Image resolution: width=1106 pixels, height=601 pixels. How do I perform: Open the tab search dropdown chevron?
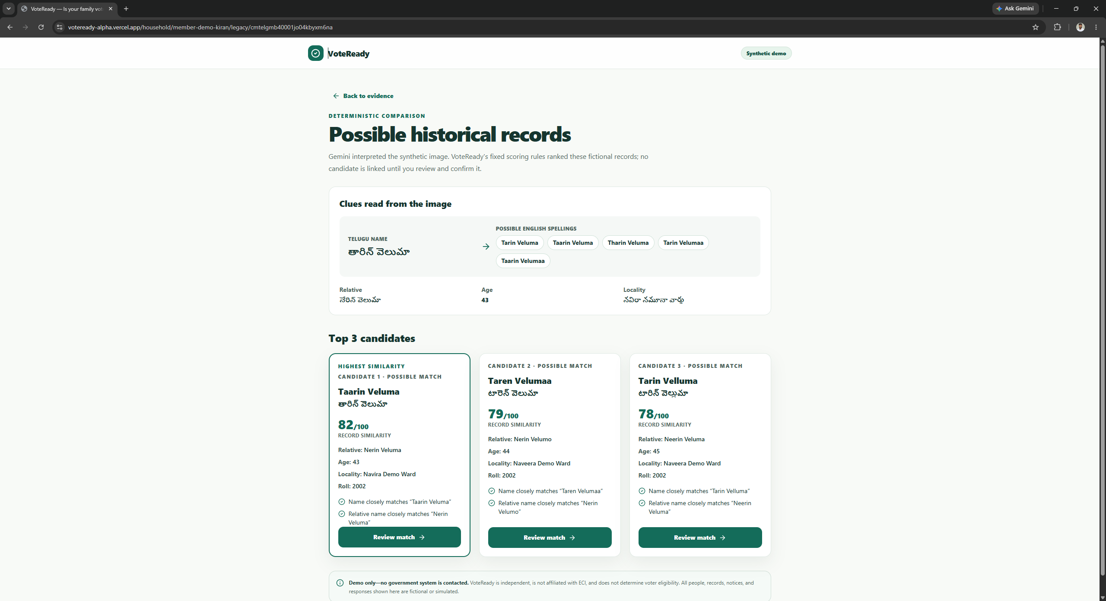(x=9, y=9)
